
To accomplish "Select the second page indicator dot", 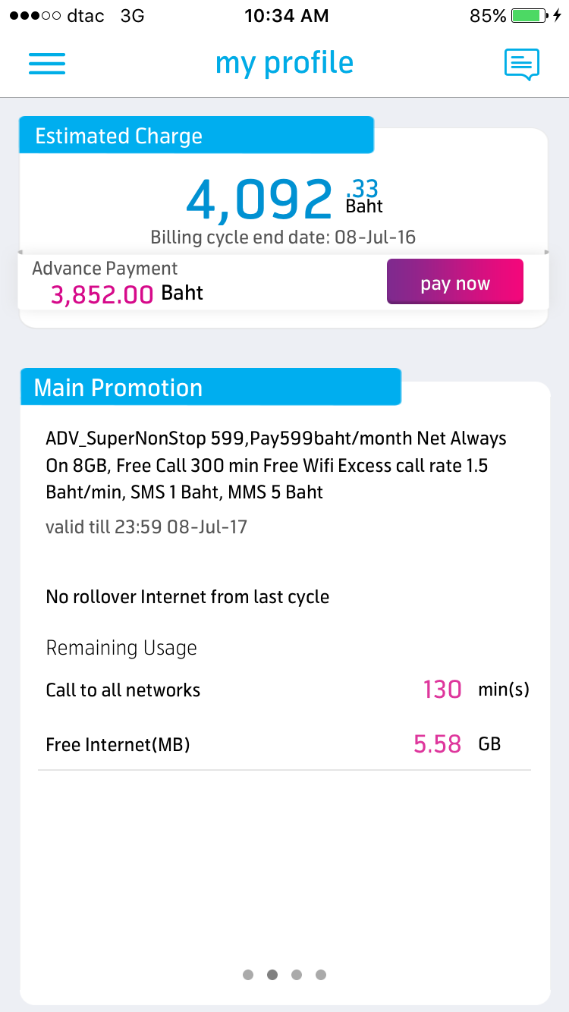I will pyautogui.click(x=272, y=975).
